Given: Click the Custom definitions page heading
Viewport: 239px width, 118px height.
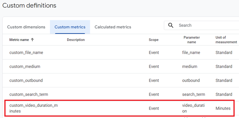Looking at the screenshot, I should click(x=29, y=6).
